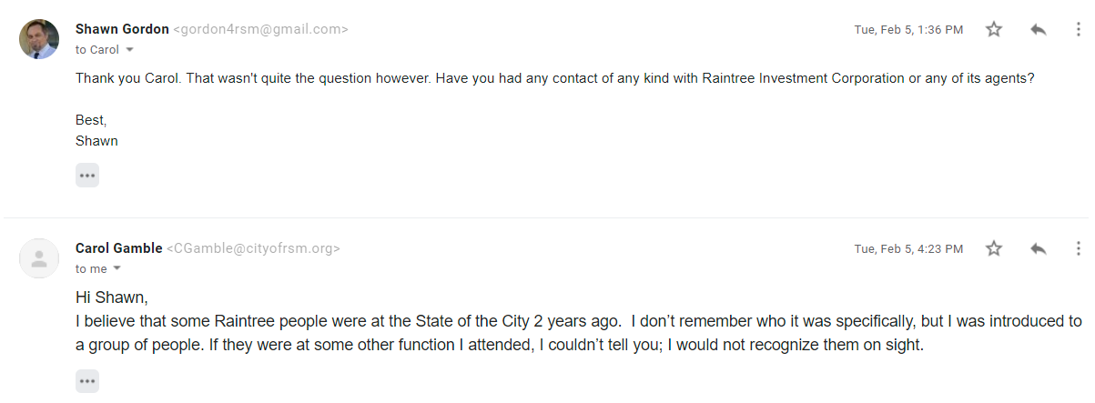Show trimmed content in Shawn's message
Screen dimensions: 1095x403
pyautogui.click(x=87, y=176)
